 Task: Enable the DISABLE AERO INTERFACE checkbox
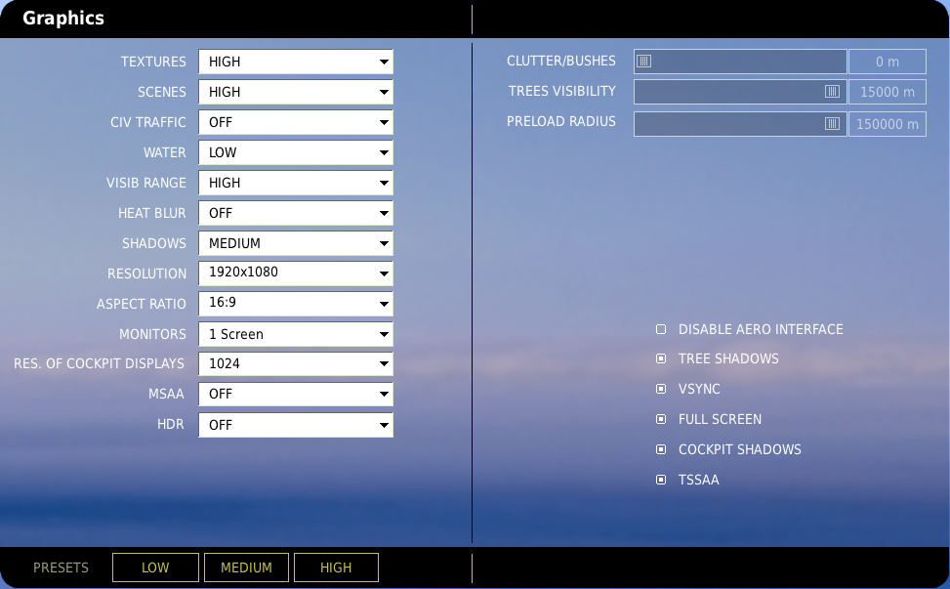(661, 329)
